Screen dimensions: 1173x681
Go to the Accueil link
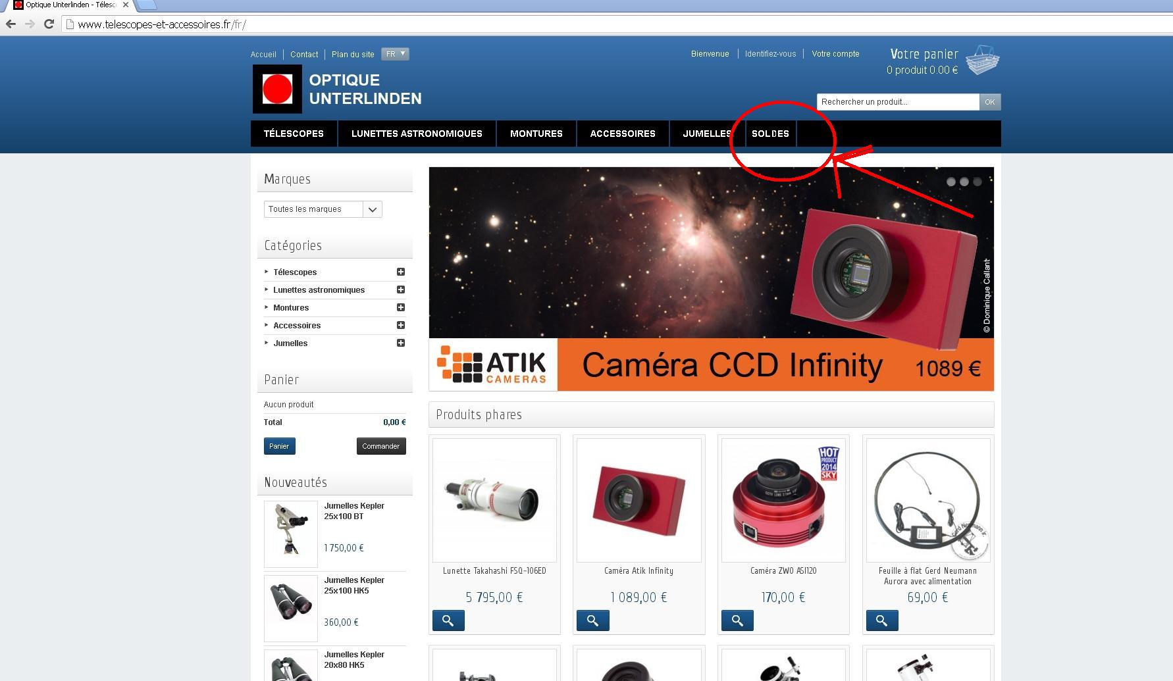point(263,55)
